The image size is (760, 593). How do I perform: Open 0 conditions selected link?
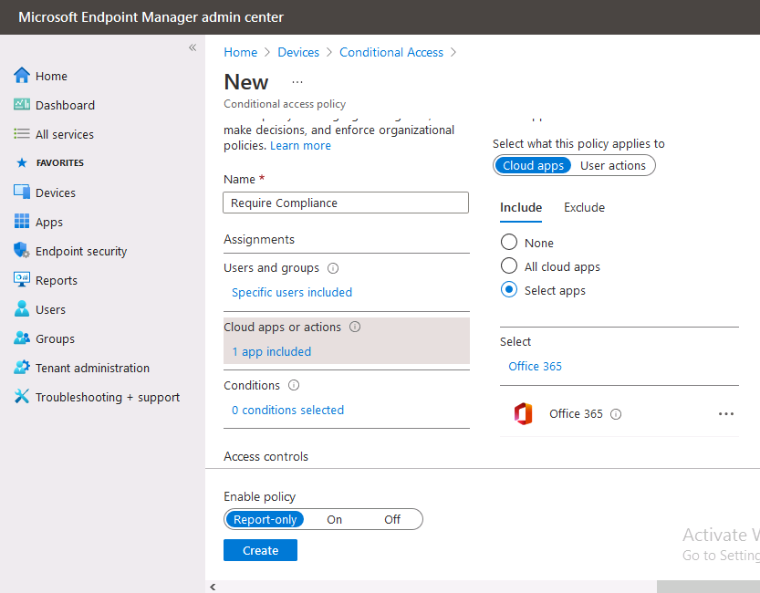coord(287,410)
